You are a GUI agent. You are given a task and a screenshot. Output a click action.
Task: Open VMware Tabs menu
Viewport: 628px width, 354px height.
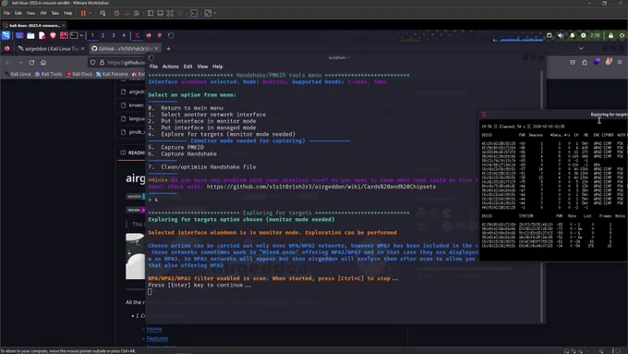[x=54, y=13]
